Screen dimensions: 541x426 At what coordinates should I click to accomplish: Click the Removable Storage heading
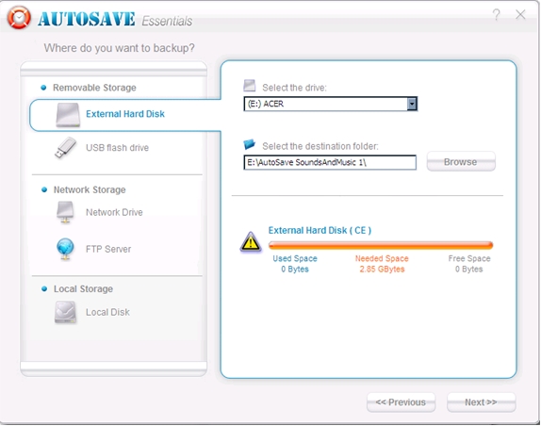(94, 88)
